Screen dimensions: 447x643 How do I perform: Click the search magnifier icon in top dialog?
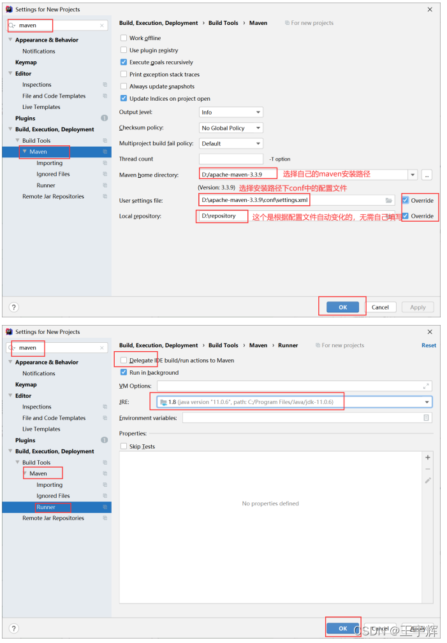pos(12,25)
